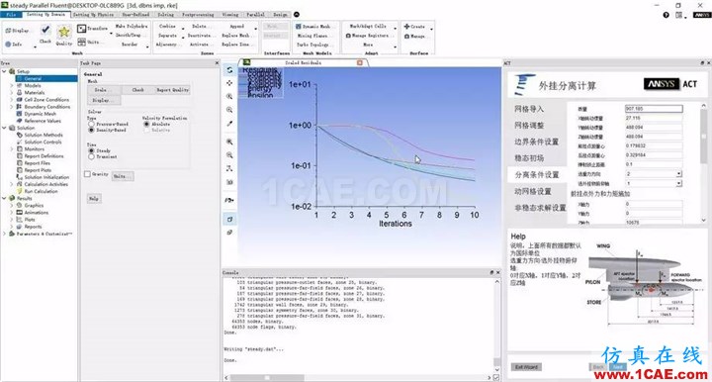Open the dropdown set to 1 in the ACT panel

678,183
